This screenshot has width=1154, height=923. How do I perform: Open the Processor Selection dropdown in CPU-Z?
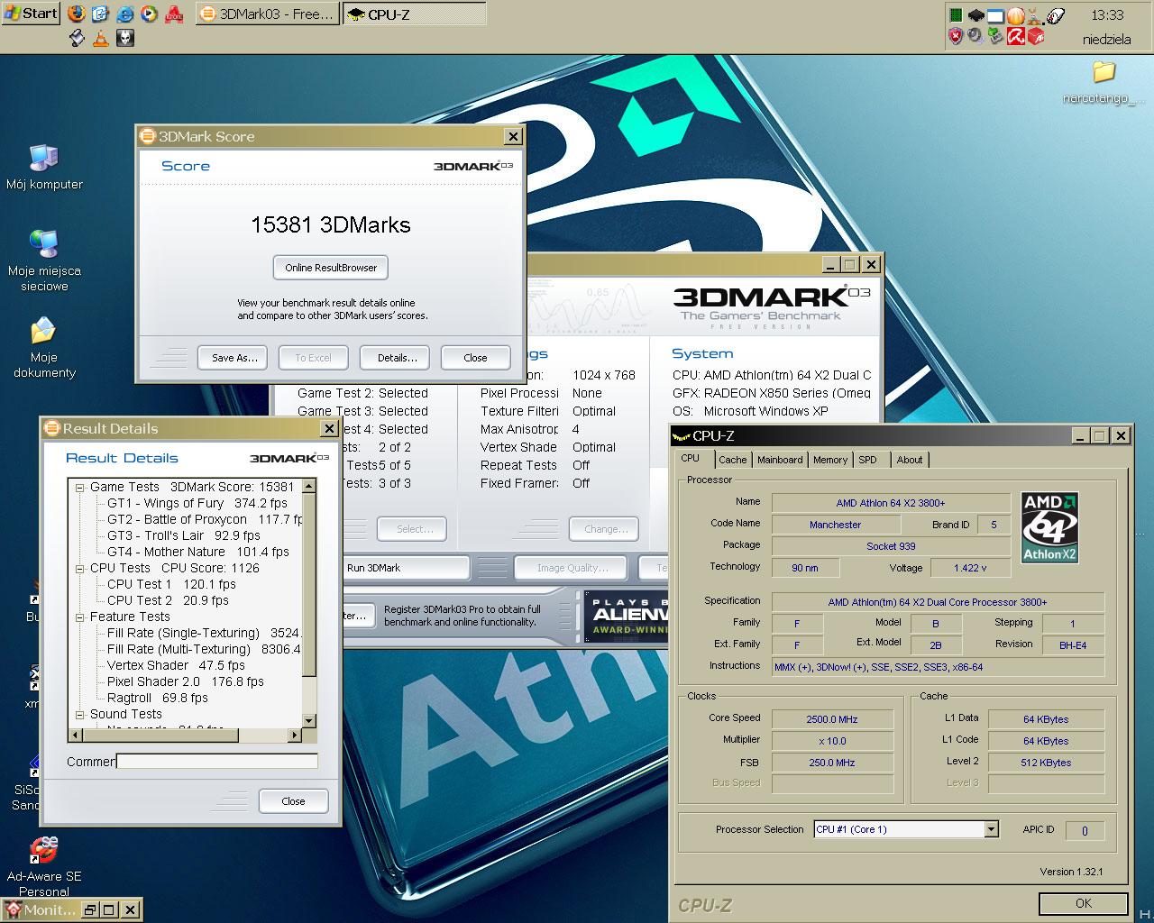click(x=991, y=829)
